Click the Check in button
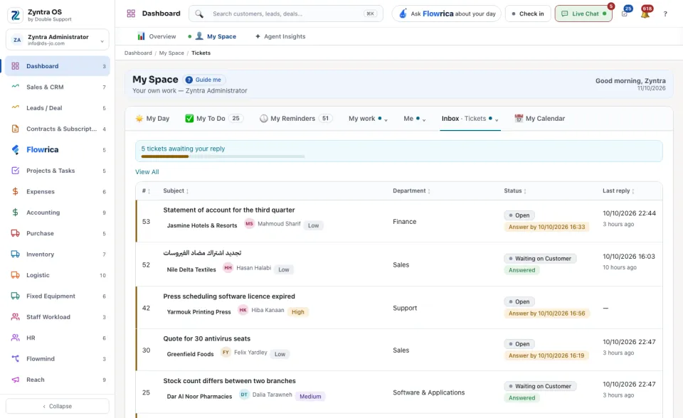 [528, 14]
